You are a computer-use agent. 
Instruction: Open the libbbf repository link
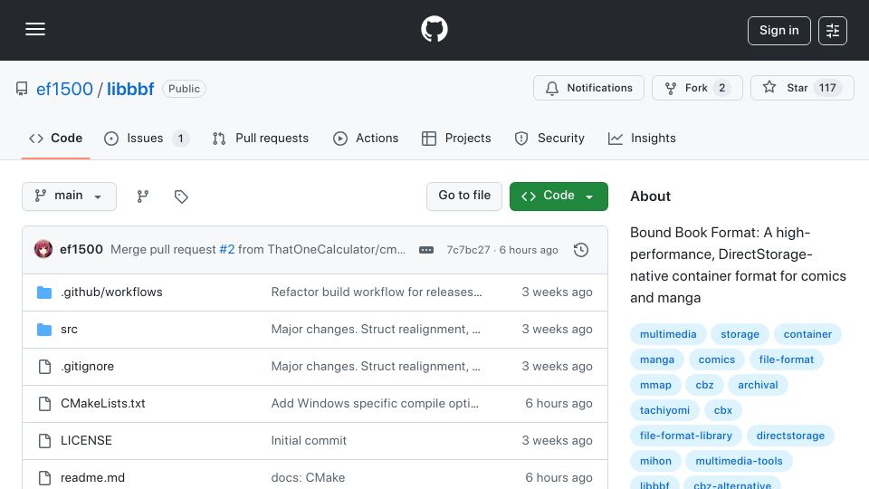(130, 89)
